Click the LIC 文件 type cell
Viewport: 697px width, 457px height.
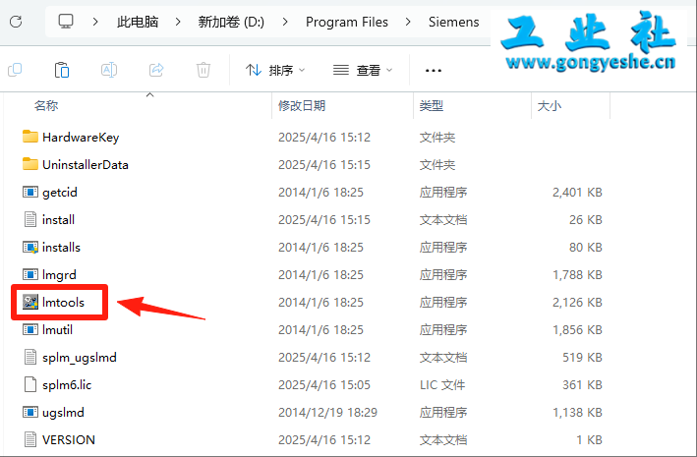tap(442, 385)
